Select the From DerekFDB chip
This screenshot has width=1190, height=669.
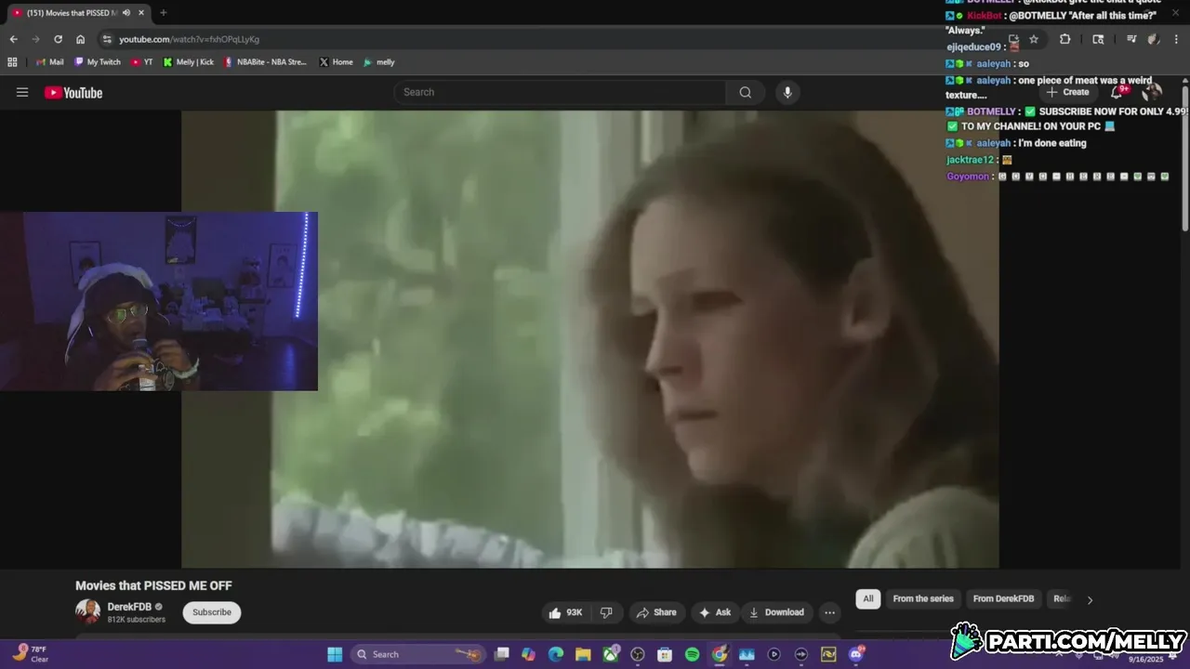[1003, 598]
